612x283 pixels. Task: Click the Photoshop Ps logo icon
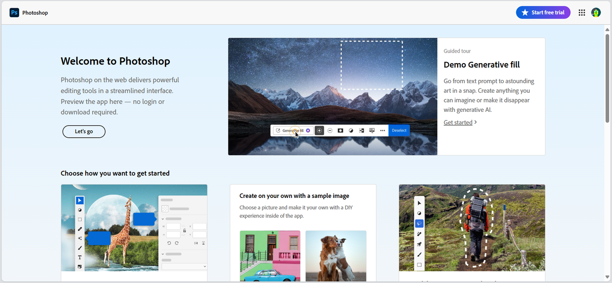pyautogui.click(x=14, y=12)
